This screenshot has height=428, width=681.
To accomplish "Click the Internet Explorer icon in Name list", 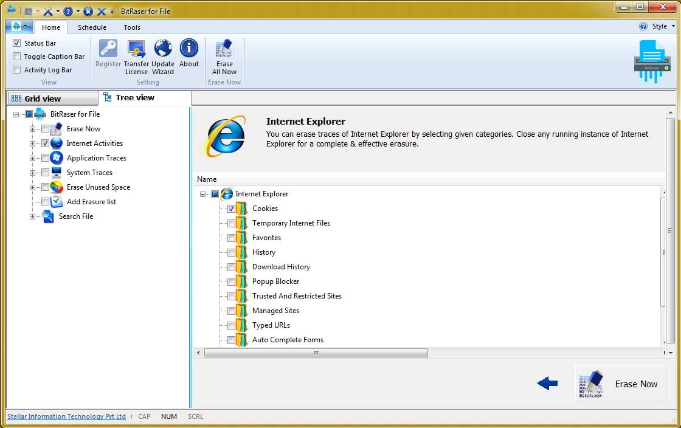I will point(227,194).
